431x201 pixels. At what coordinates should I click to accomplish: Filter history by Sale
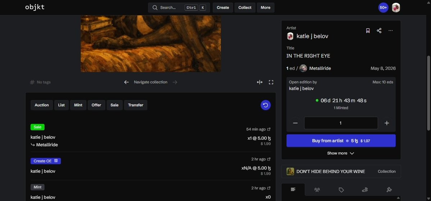pos(114,105)
